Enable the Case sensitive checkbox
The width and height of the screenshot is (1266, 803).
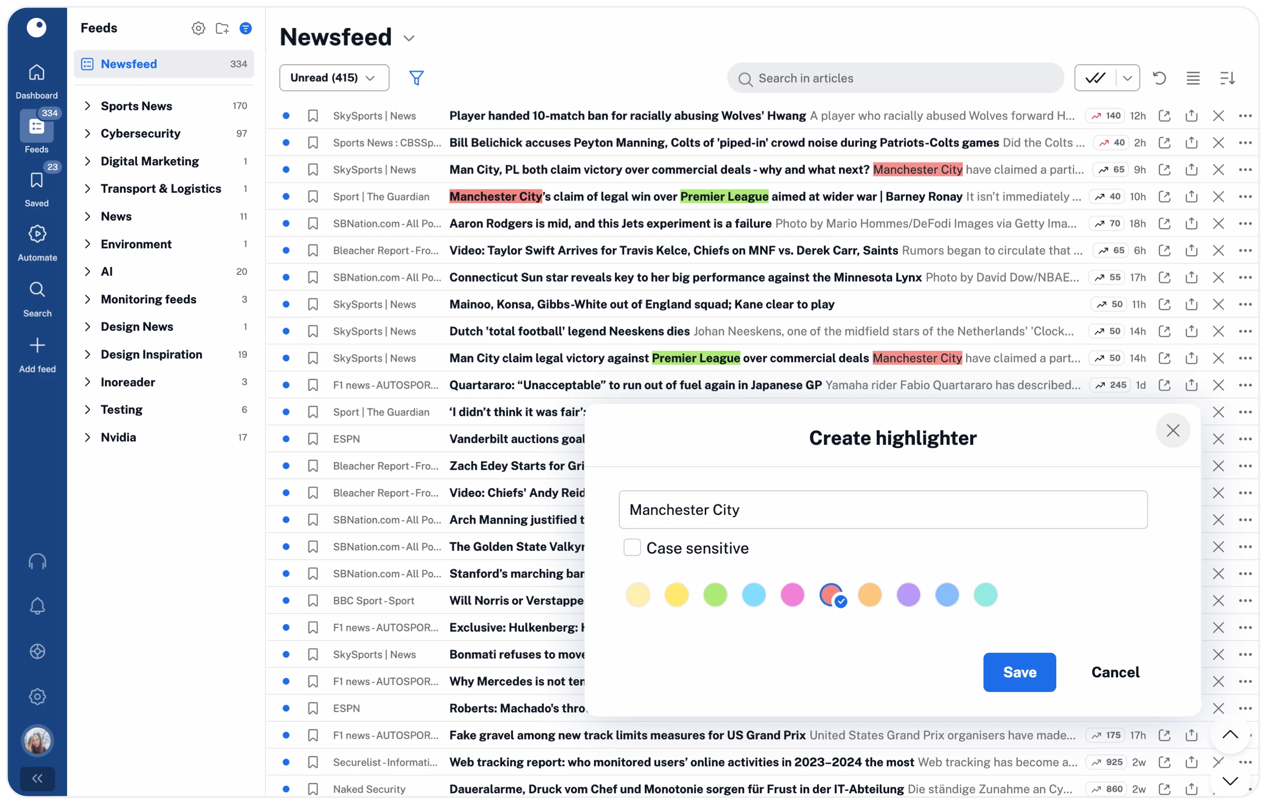tap(632, 547)
